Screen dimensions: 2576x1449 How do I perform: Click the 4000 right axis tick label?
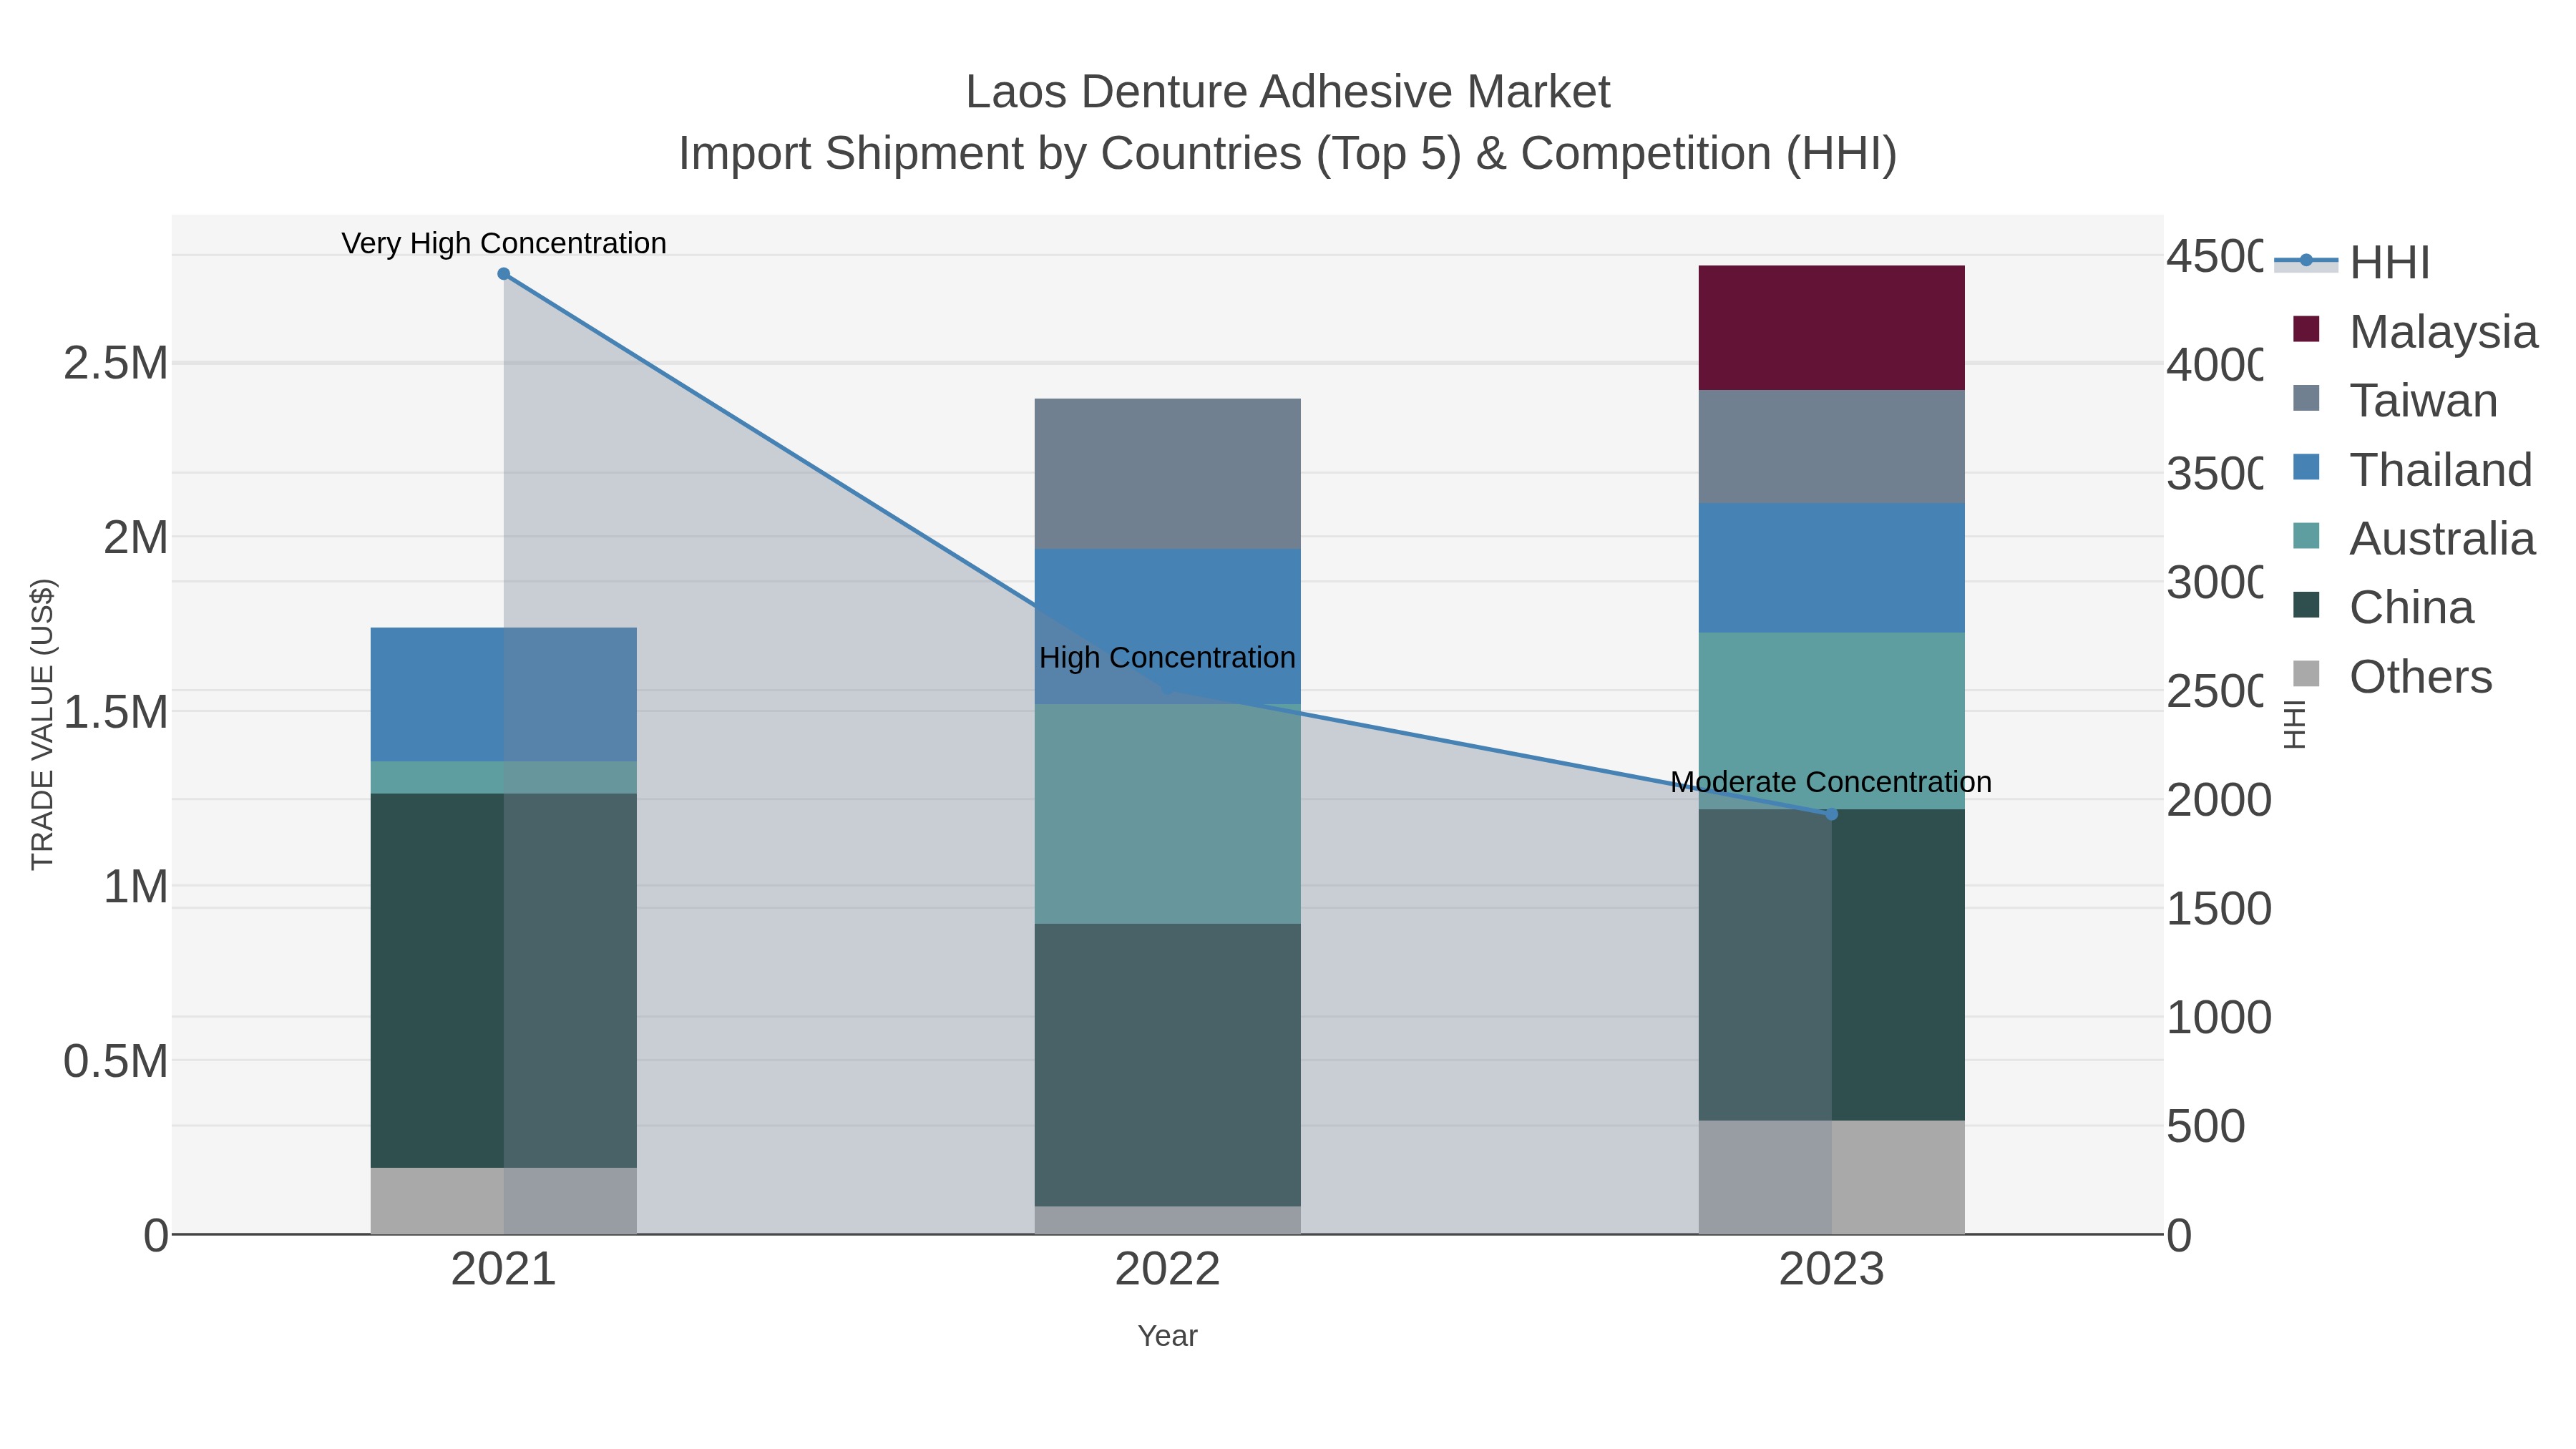[2214, 365]
